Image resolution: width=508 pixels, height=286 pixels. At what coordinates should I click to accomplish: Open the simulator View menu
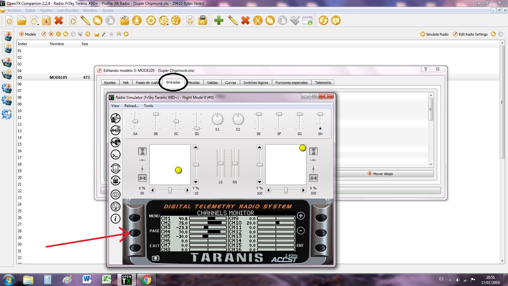115,106
